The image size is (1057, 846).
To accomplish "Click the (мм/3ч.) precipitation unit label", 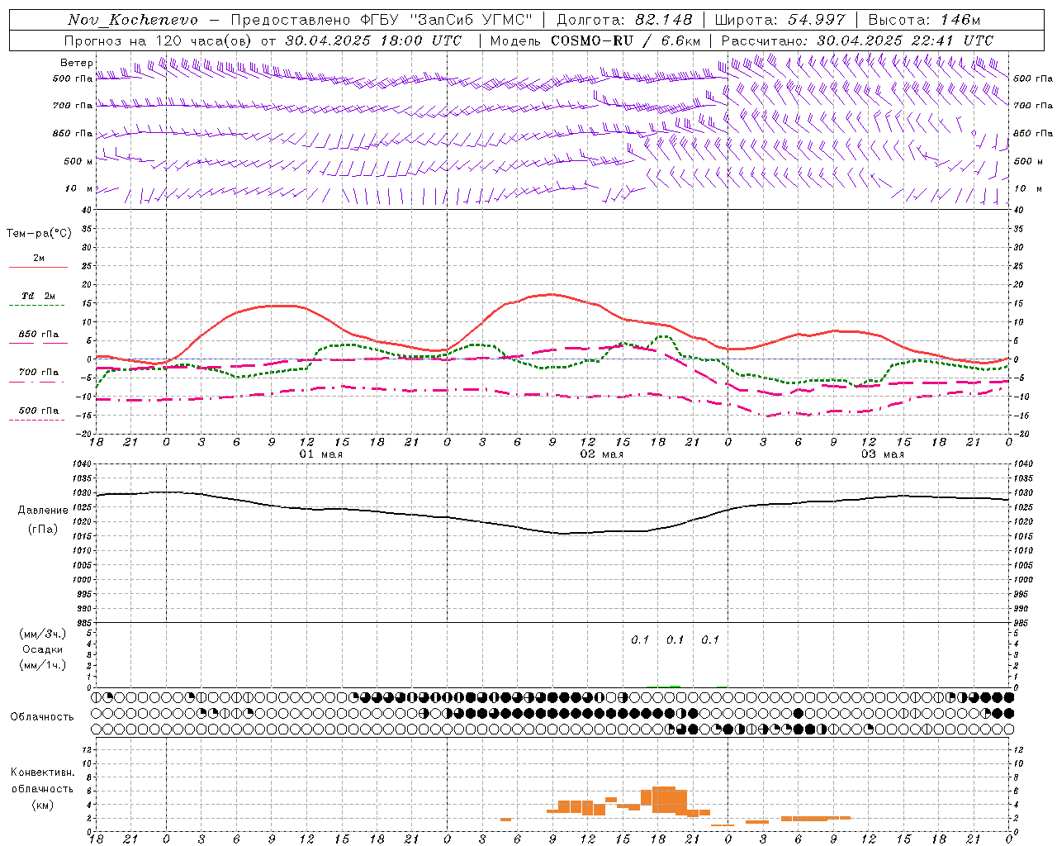I will pyautogui.click(x=43, y=634).
